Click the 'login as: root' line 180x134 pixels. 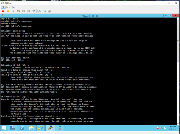[x=9, y=19]
